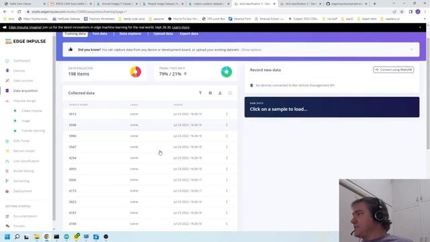Select sample row 4294
Image resolution: width=430 pixels, height=242 pixels.
pos(150,158)
